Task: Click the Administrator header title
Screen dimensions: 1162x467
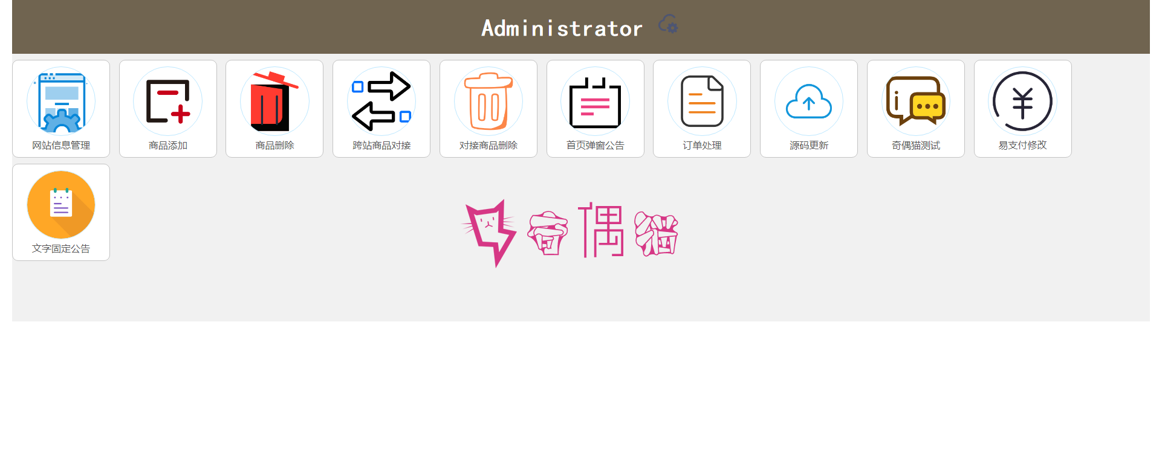Action: 562,28
